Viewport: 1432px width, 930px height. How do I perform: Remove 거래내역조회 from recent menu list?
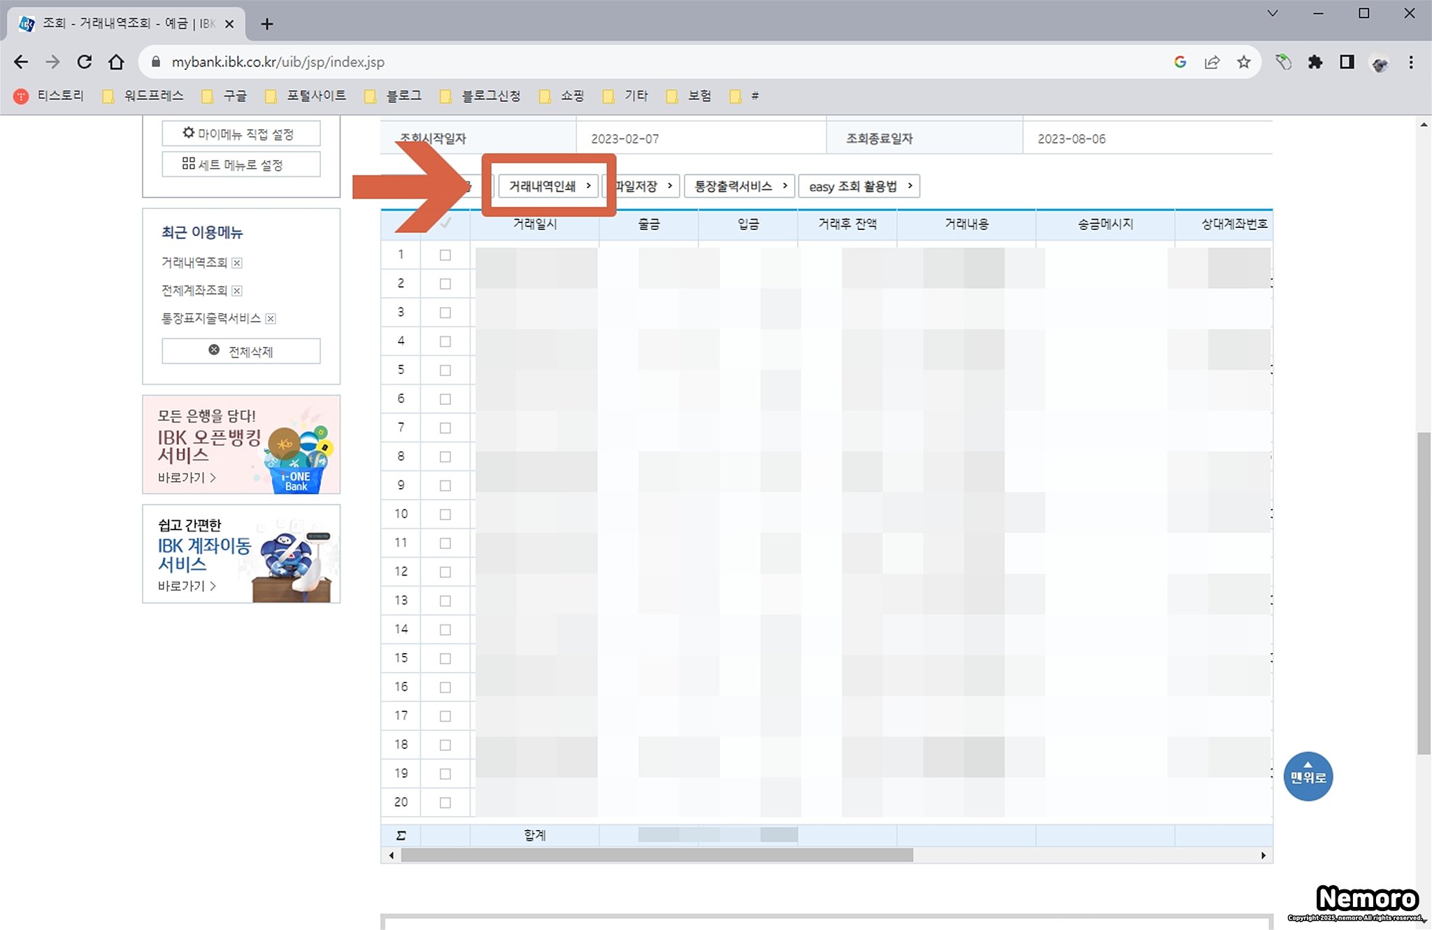(237, 263)
